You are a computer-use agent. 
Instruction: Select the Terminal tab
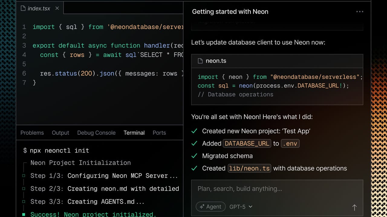tap(134, 133)
